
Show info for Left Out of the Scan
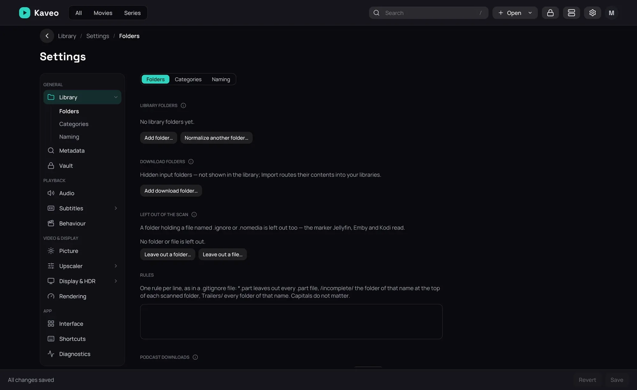(x=194, y=214)
